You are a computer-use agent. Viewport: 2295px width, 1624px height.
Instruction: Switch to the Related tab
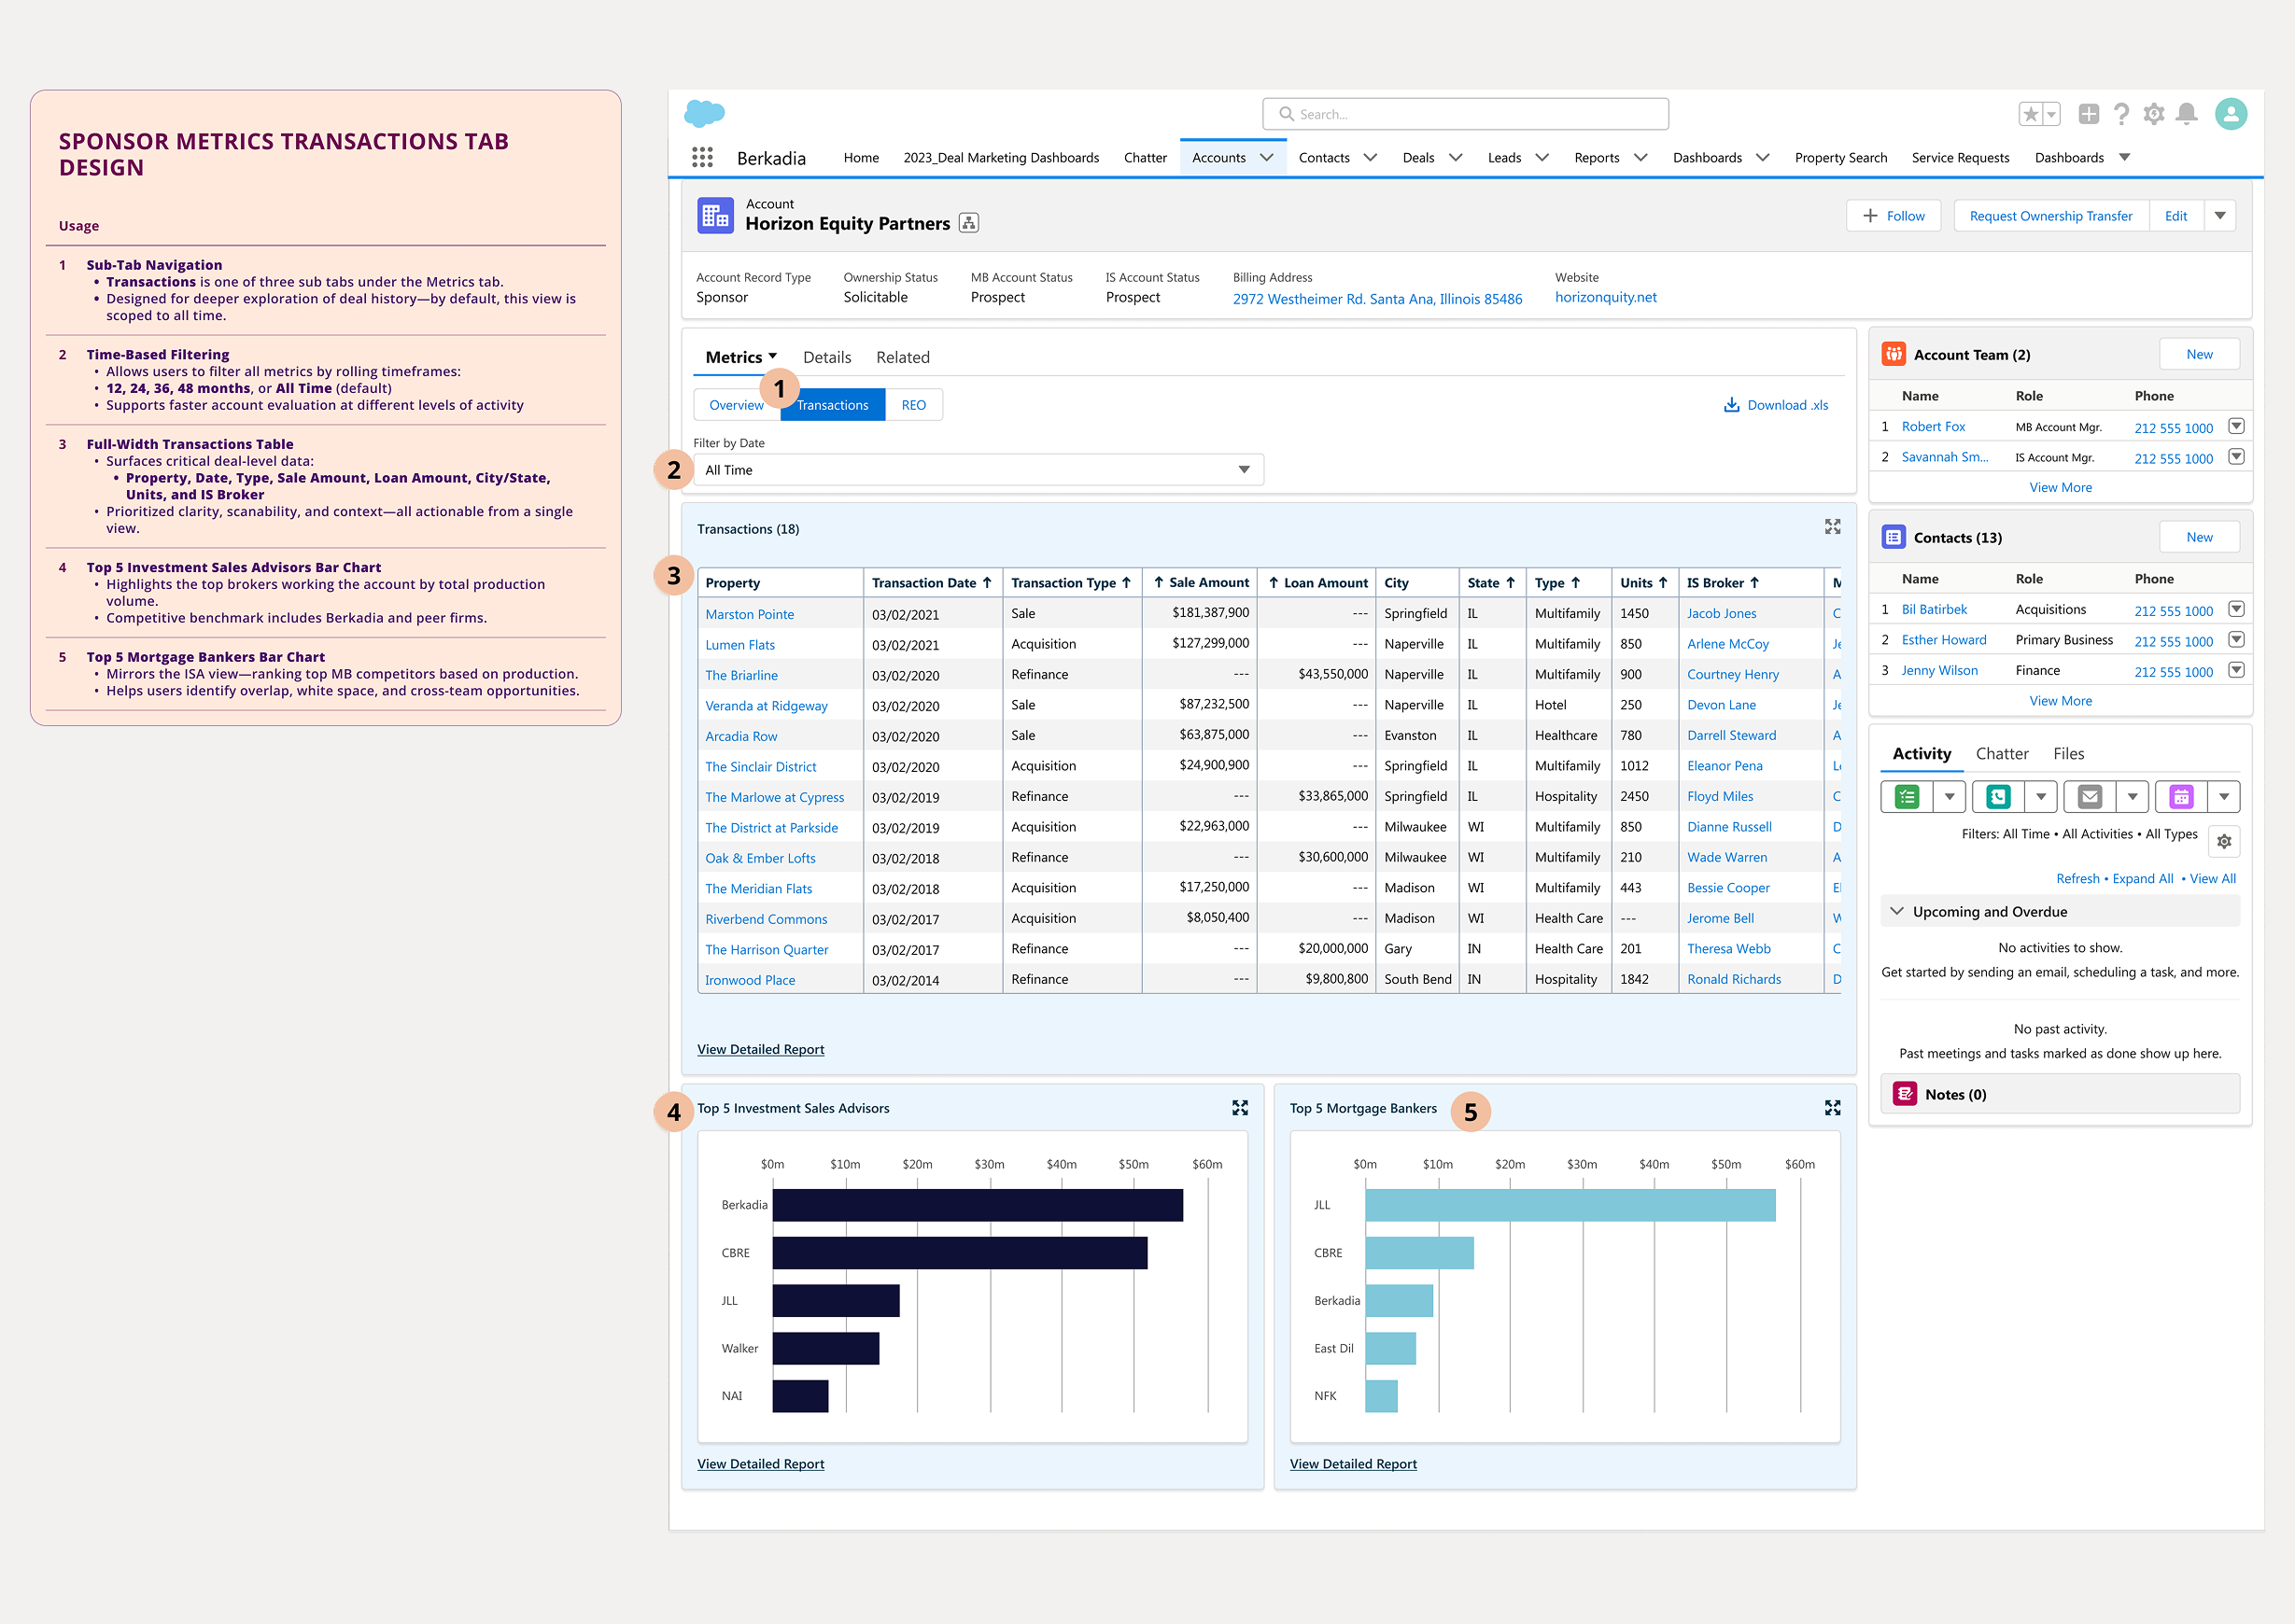(x=902, y=357)
